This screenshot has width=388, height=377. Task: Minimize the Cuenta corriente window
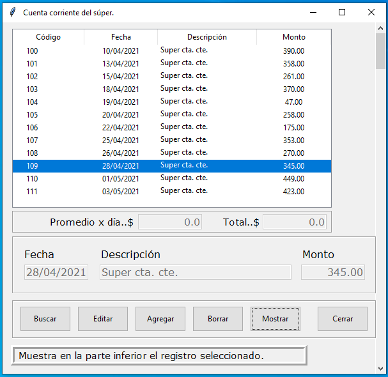[313, 12]
